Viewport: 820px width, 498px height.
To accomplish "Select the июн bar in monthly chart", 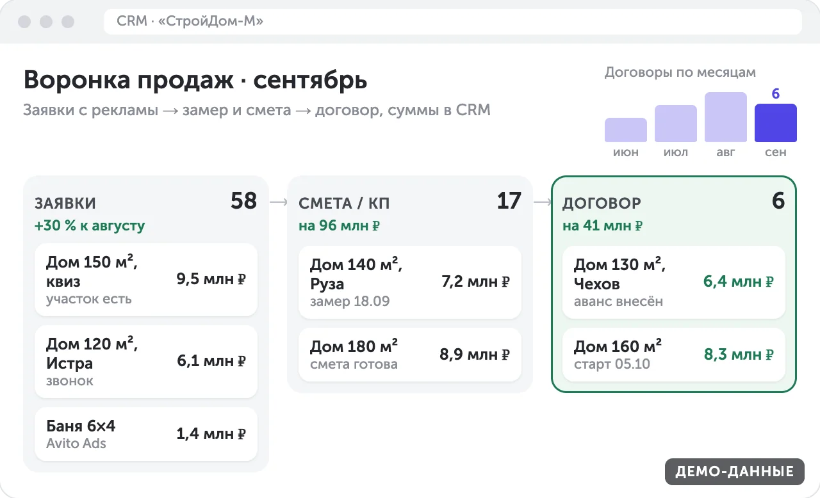I will [x=625, y=130].
